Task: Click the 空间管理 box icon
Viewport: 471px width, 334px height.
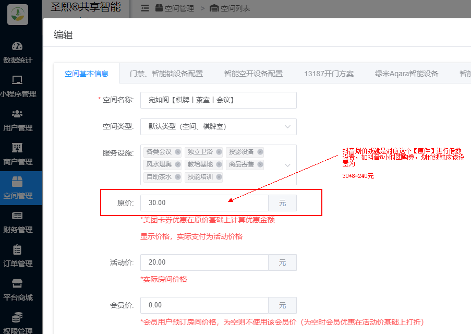Action: click(17, 182)
